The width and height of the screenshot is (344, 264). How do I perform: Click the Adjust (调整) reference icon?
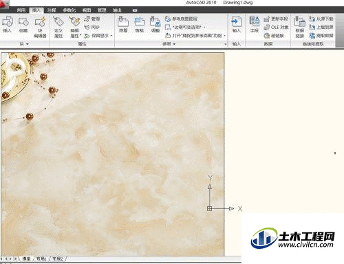(x=155, y=22)
